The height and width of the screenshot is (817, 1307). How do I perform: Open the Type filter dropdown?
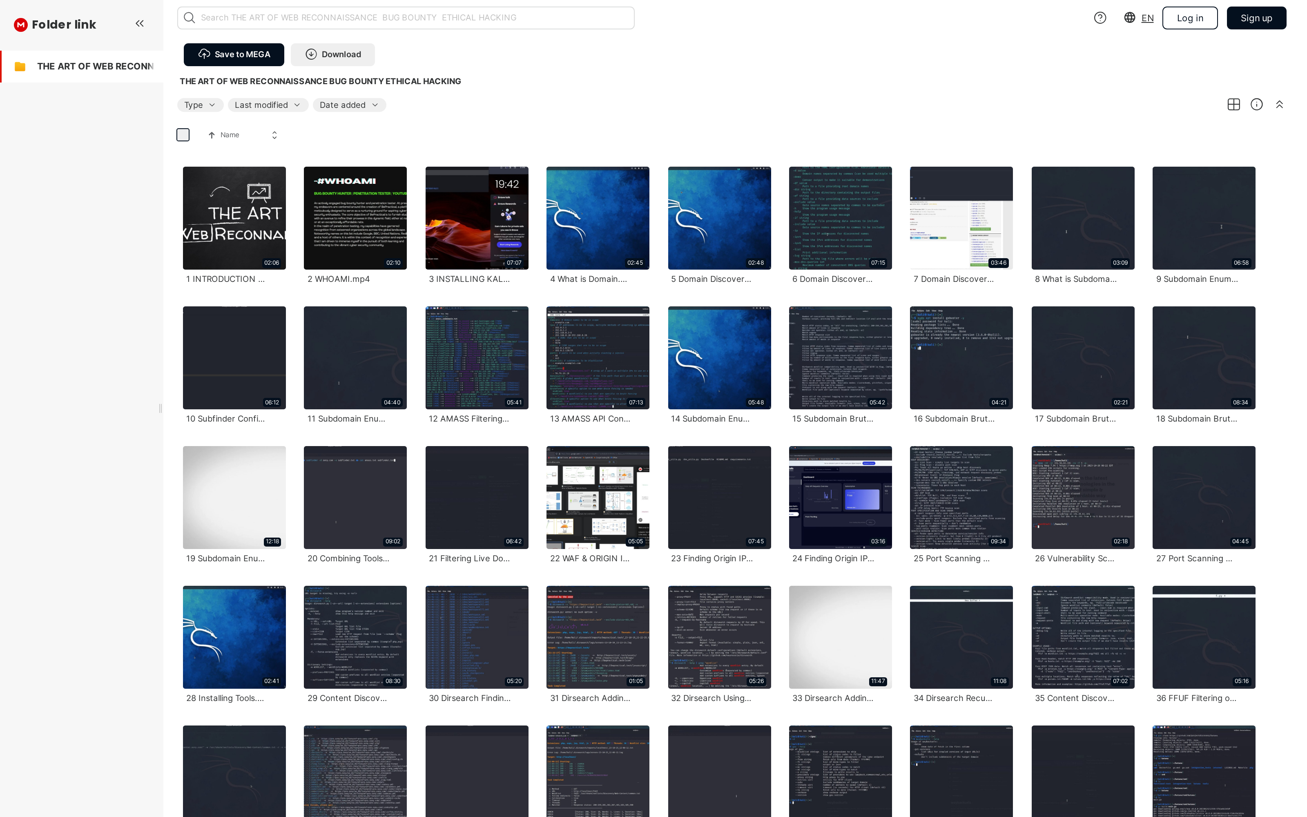[x=200, y=105]
